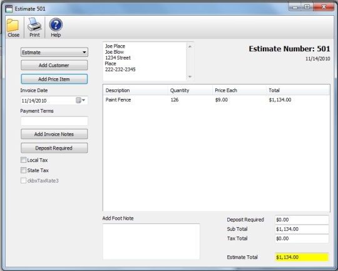Screen dimensions: 338x271
Task: Click the 1234 Street address line
Action: click(x=118, y=58)
